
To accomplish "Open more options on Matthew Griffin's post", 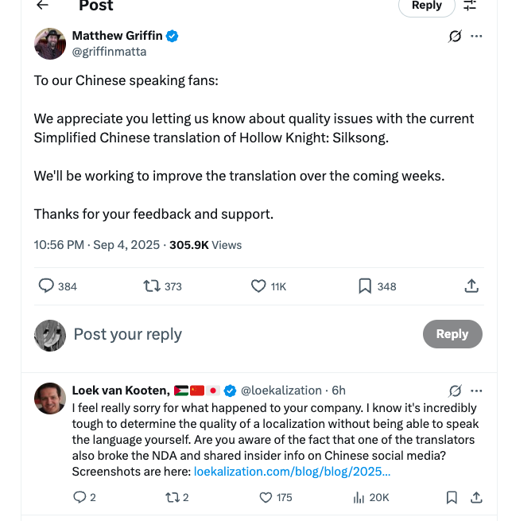I will 476,36.
